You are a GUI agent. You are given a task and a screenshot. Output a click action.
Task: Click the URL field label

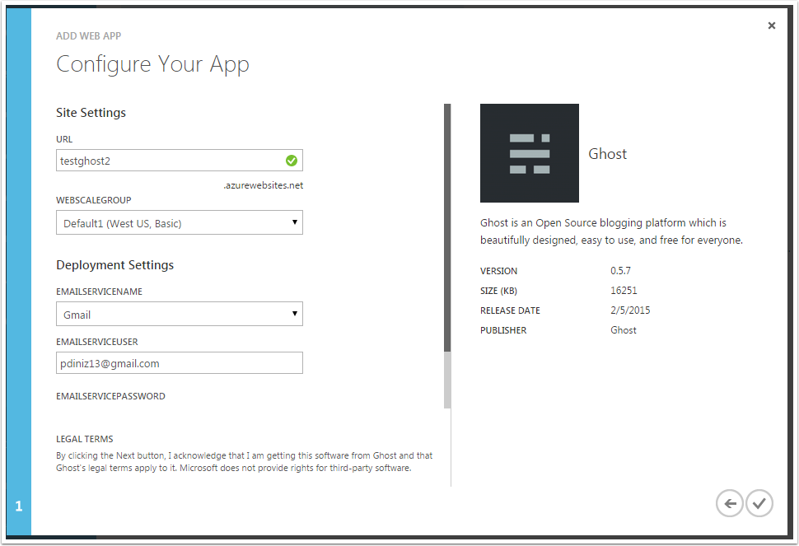click(64, 139)
